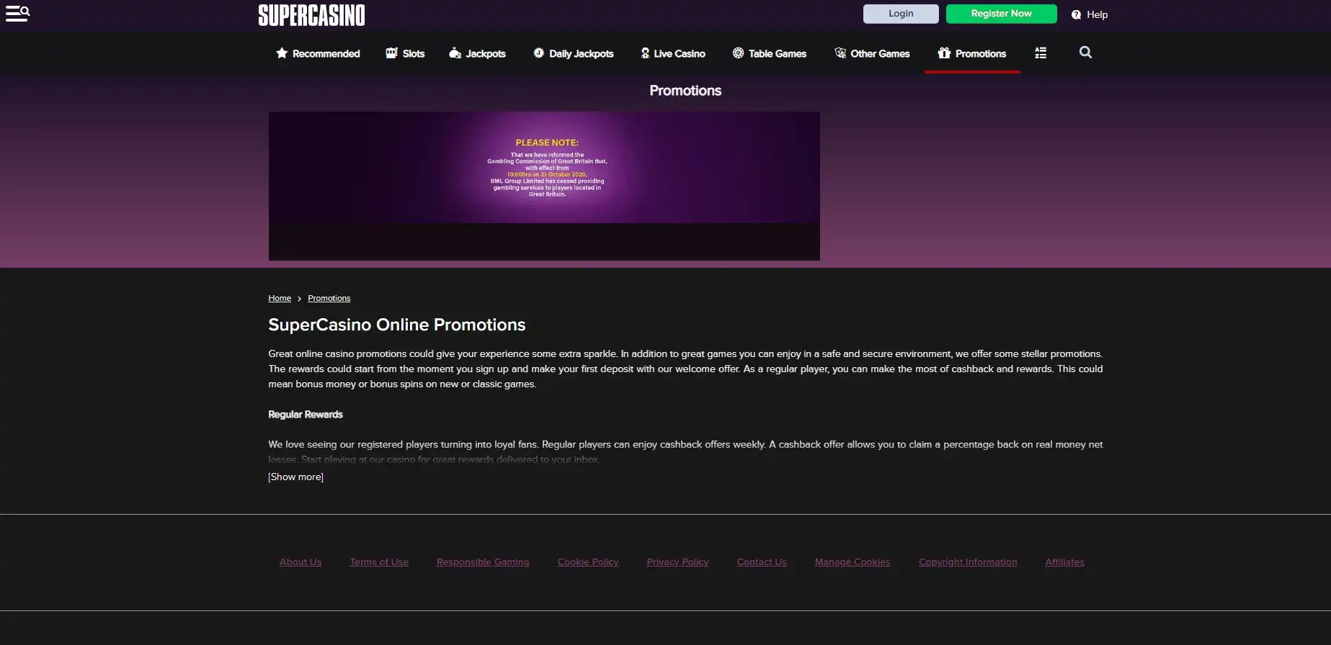Expand text with Show more
Image resolution: width=1331 pixels, height=645 pixels.
(x=295, y=477)
